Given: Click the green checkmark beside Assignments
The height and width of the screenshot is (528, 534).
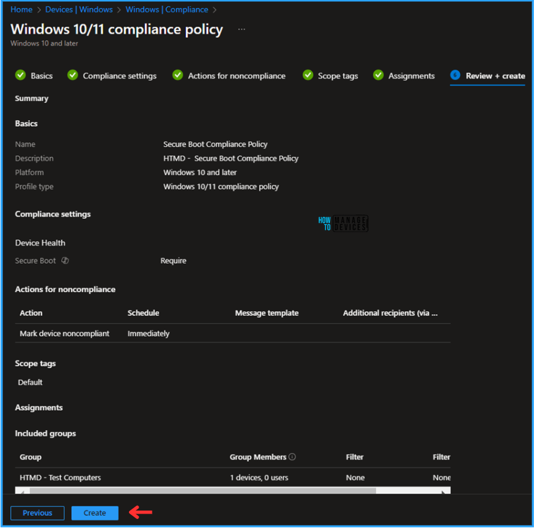Looking at the screenshot, I should [378, 75].
